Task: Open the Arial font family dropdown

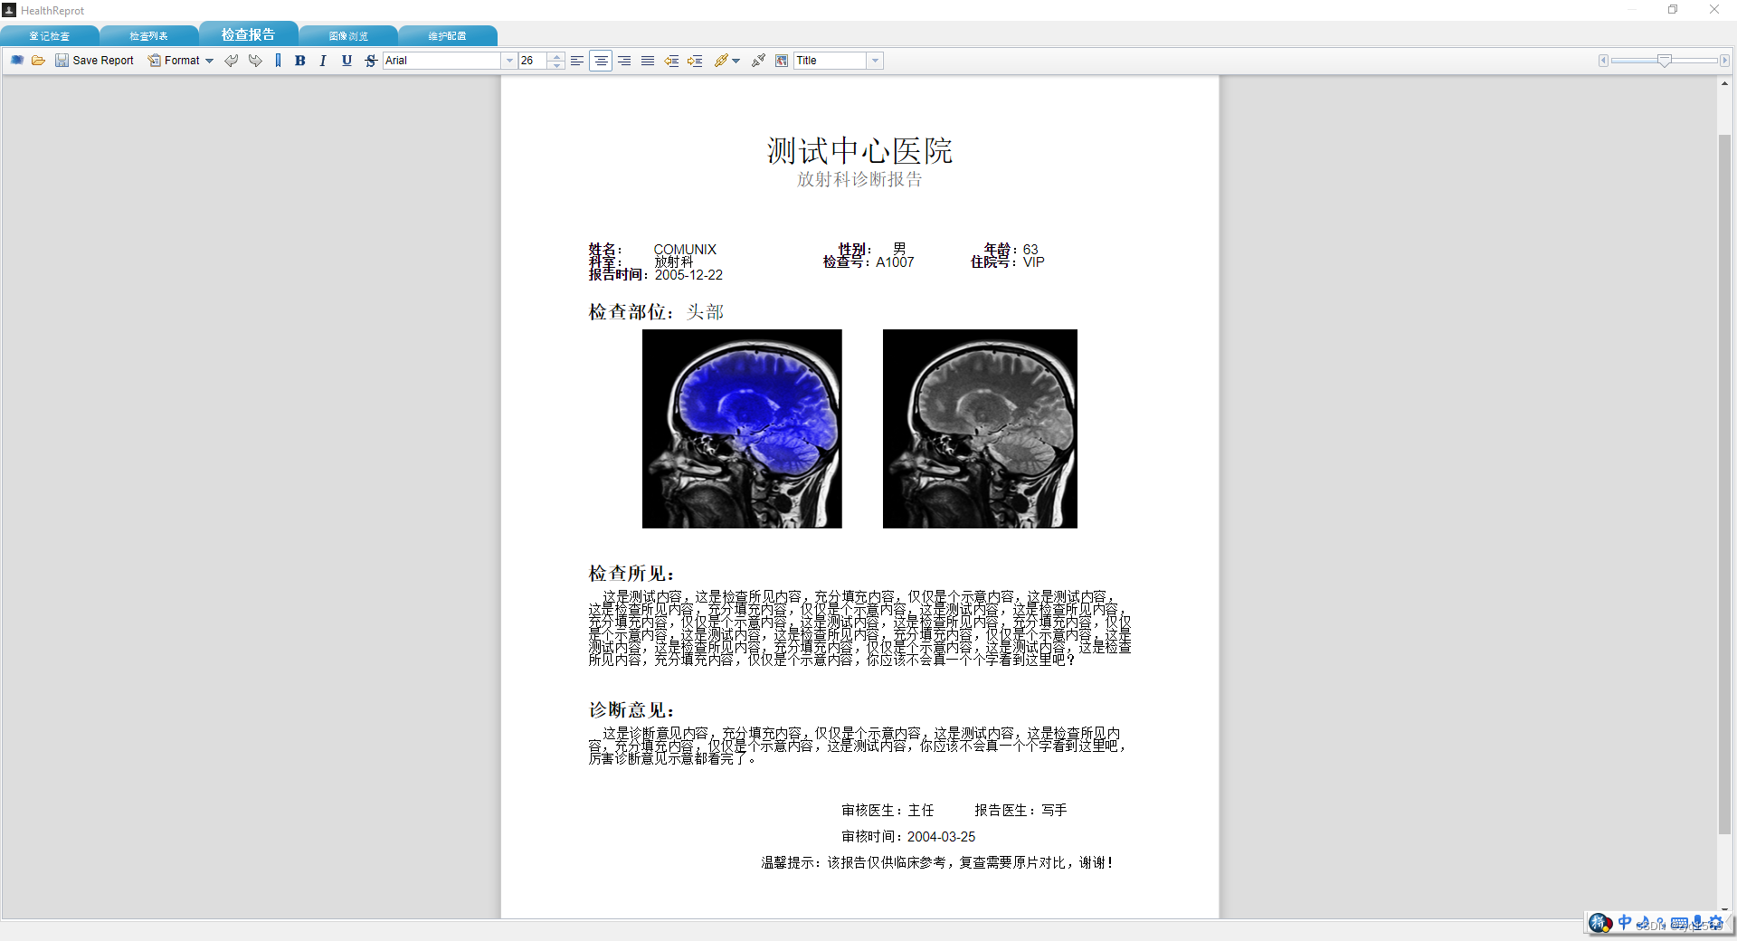Action: [509, 60]
